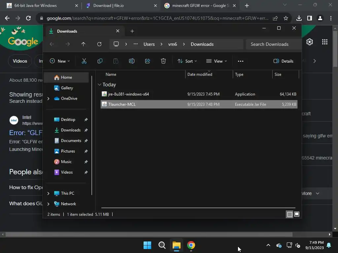Click the Chrome horizontal scrollbar
The height and width of the screenshot is (253, 338).
(149, 235)
